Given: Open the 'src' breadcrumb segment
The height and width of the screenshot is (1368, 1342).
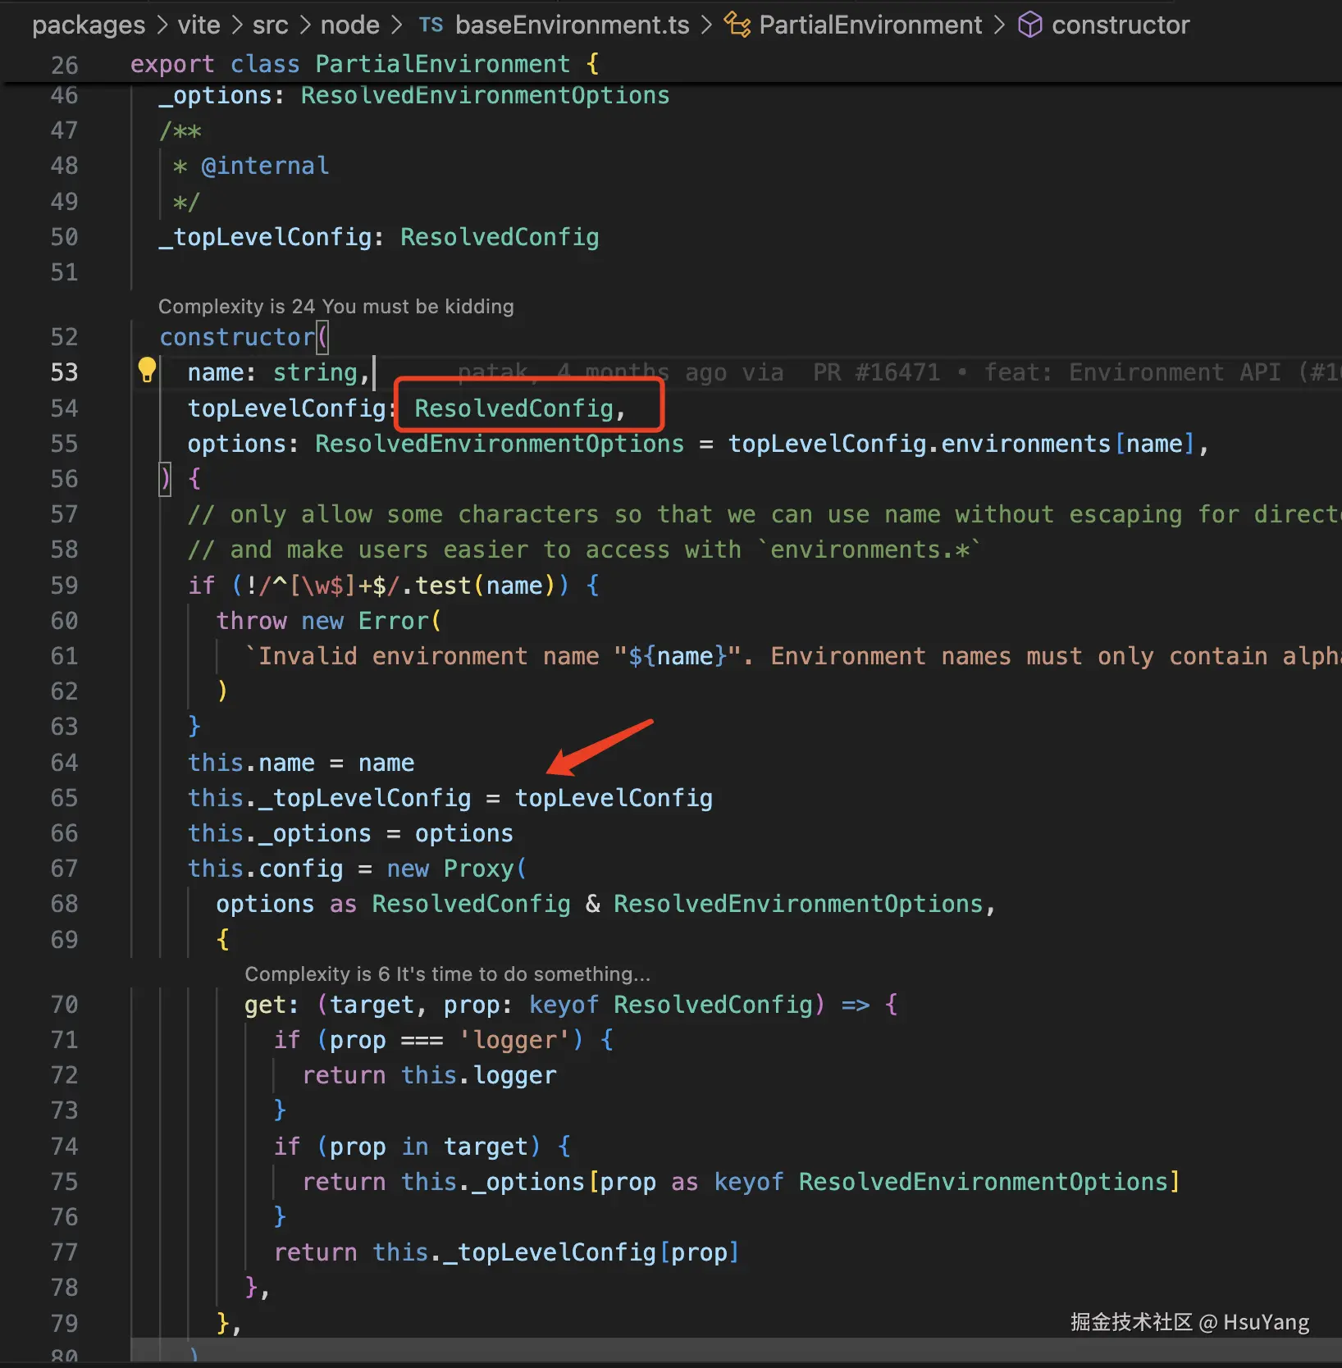Looking at the screenshot, I should coord(270,25).
